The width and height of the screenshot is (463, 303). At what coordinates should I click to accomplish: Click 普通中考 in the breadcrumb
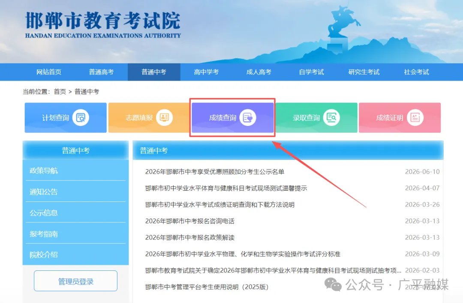pyautogui.click(x=87, y=92)
